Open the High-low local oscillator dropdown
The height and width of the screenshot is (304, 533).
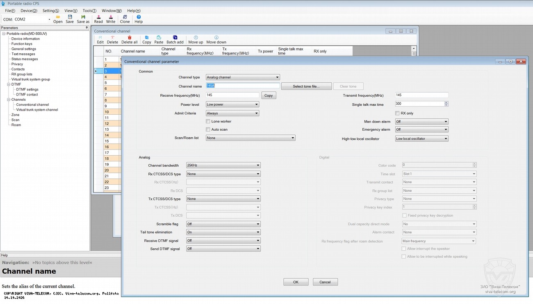coord(421,138)
